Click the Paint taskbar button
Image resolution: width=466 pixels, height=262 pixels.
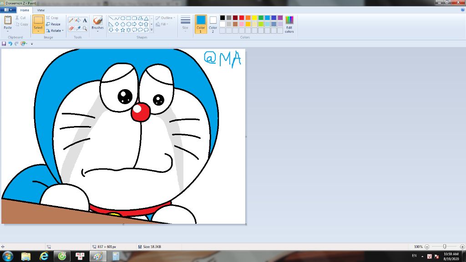click(x=98, y=256)
